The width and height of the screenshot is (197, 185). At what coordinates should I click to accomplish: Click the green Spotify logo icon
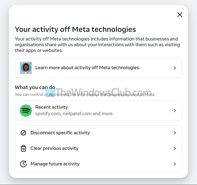(26, 110)
